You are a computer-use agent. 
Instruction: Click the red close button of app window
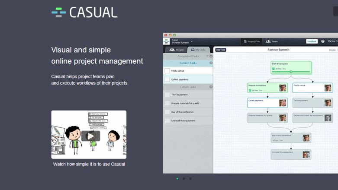[166, 35]
